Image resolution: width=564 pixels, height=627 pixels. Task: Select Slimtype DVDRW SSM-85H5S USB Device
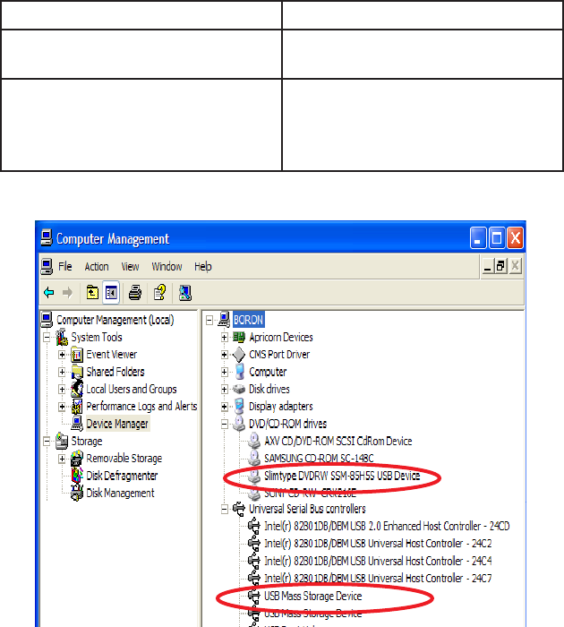(x=342, y=476)
